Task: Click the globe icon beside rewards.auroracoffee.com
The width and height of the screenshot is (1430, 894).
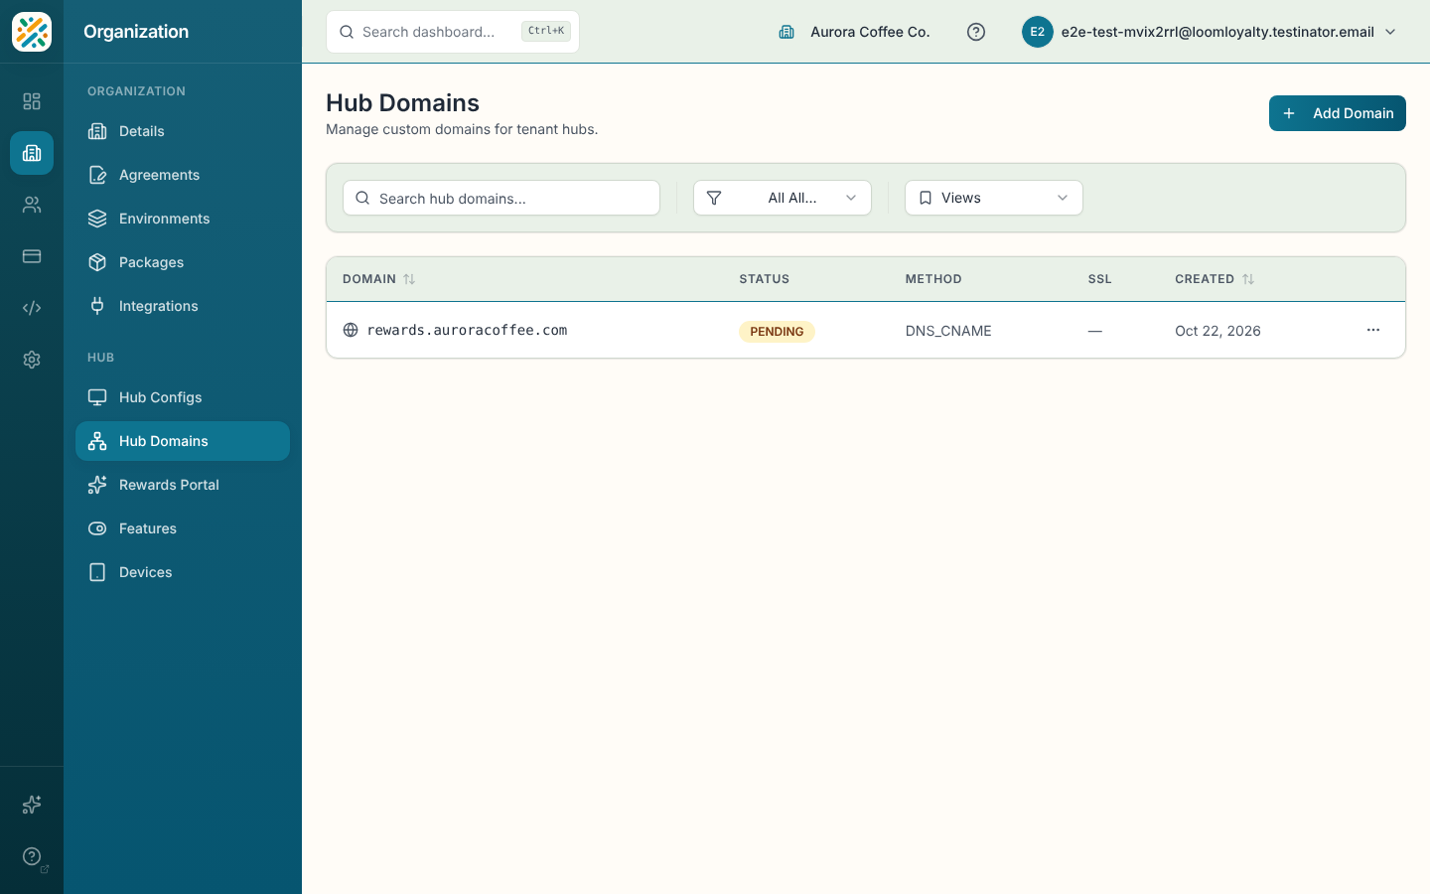Action: coord(351,330)
